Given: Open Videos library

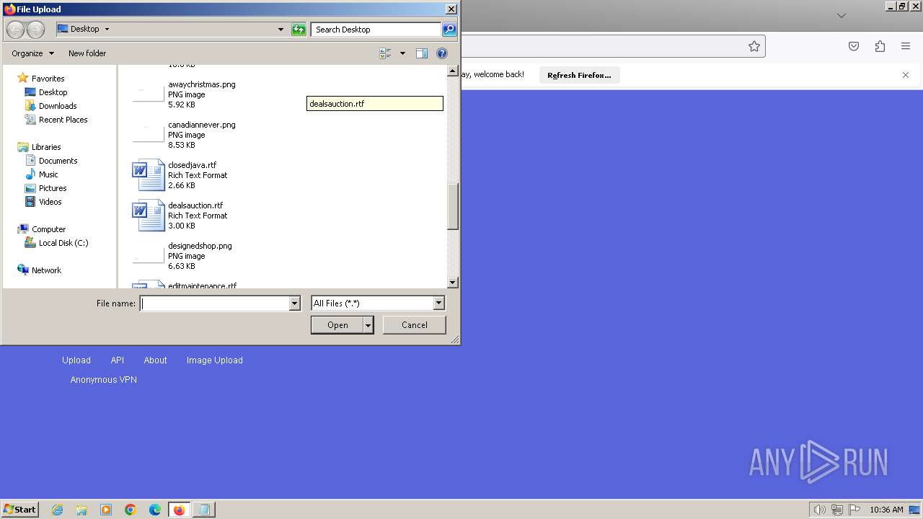Looking at the screenshot, I should (50, 202).
